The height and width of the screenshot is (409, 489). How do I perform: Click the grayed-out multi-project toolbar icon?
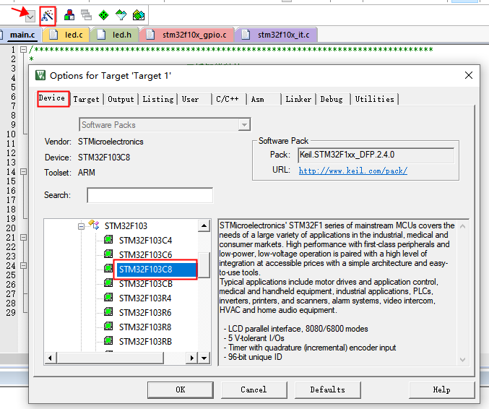pos(86,15)
